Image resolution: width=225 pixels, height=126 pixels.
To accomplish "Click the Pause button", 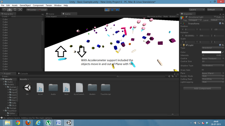I will [112, 10].
